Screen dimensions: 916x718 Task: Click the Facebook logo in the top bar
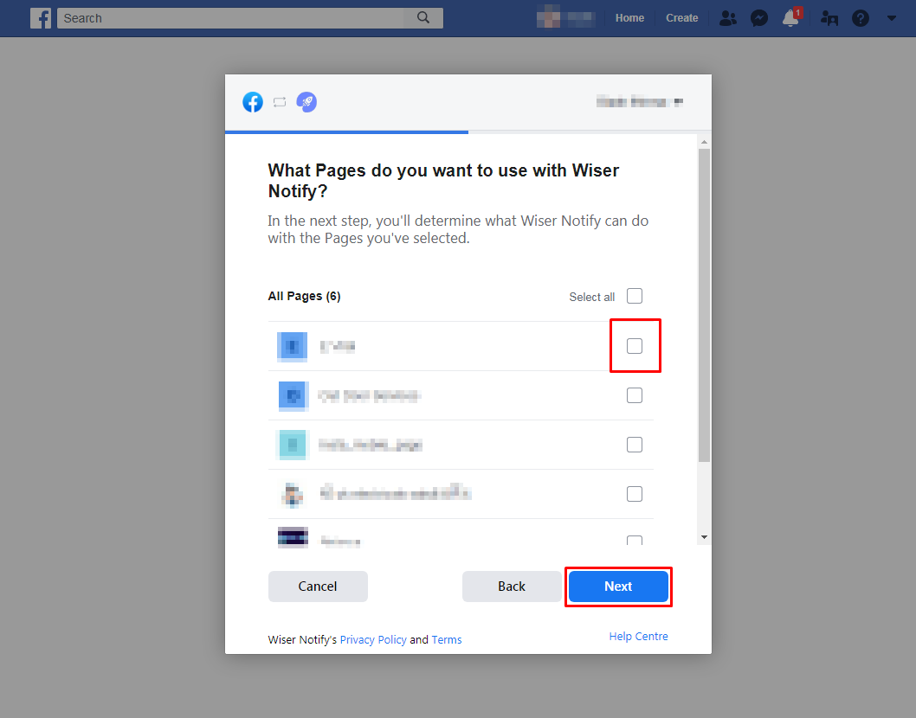click(x=41, y=18)
